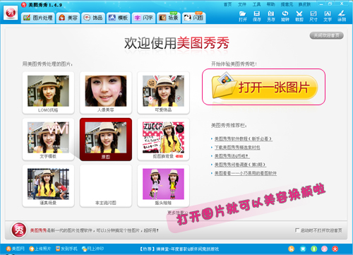Switch to the 美容 beauty tab
353x255 pixels.
pos(68,18)
